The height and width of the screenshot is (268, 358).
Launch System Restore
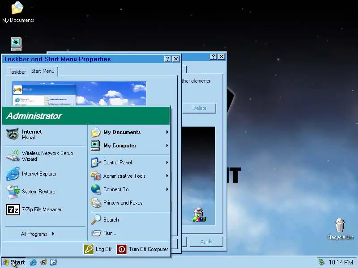point(45,192)
